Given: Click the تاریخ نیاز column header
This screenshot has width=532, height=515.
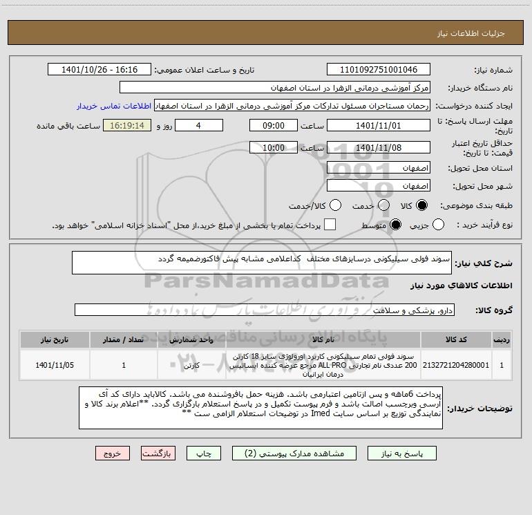Looking at the screenshot, I should [x=55, y=339].
